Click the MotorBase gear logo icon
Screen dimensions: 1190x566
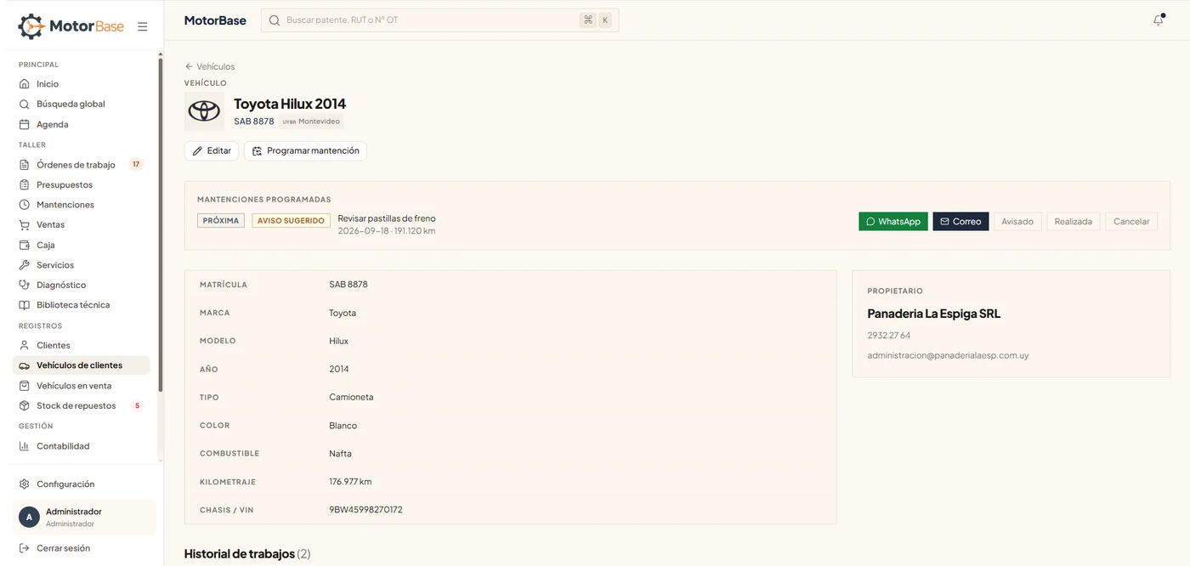coord(31,26)
